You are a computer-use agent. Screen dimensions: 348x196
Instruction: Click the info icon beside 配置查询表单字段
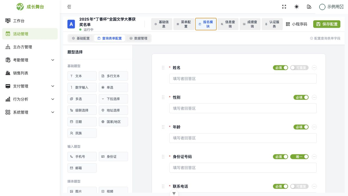(x=312, y=38)
